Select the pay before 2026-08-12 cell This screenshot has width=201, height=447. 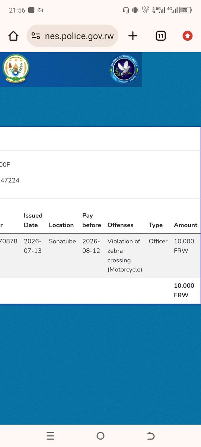[x=91, y=246]
